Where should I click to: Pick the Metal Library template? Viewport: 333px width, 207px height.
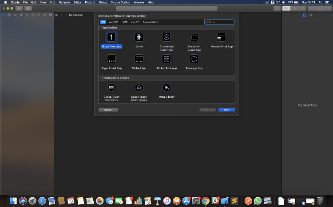click(166, 91)
